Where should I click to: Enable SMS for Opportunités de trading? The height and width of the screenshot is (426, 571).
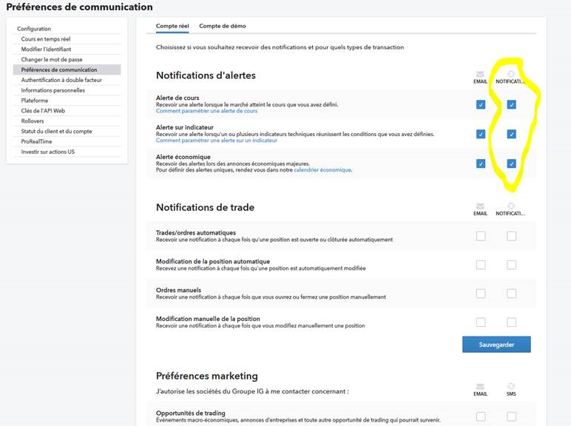tap(511, 416)
